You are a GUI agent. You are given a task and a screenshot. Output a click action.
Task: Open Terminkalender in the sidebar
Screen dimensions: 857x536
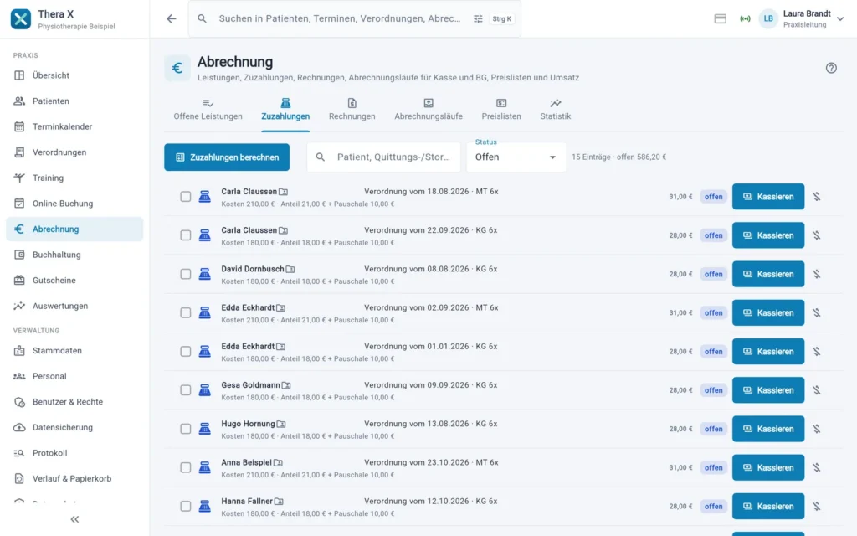[x=74, y=126]
